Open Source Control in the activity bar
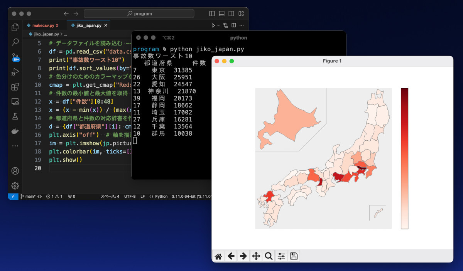 (15, 57)
